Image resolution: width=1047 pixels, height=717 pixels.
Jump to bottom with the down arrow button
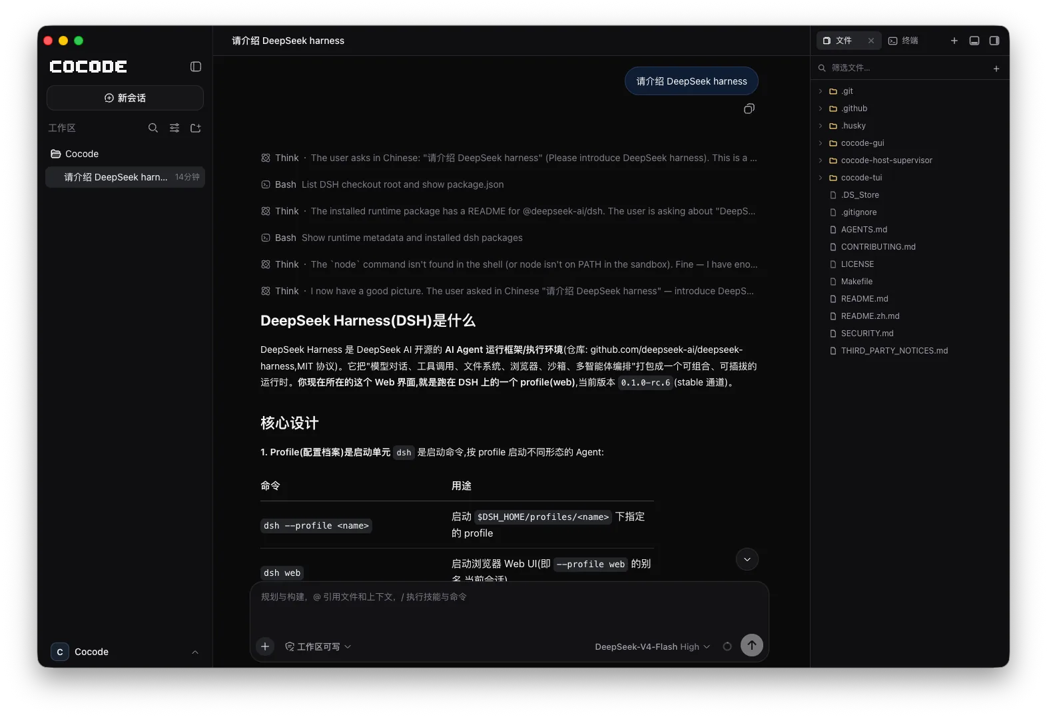tap(747, 559)
